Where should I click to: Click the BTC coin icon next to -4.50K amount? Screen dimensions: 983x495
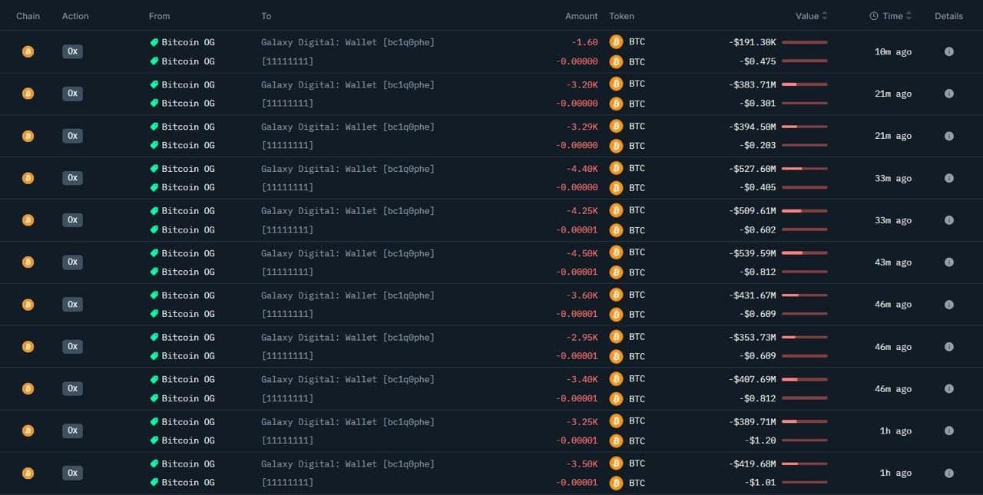coord(616,252)
